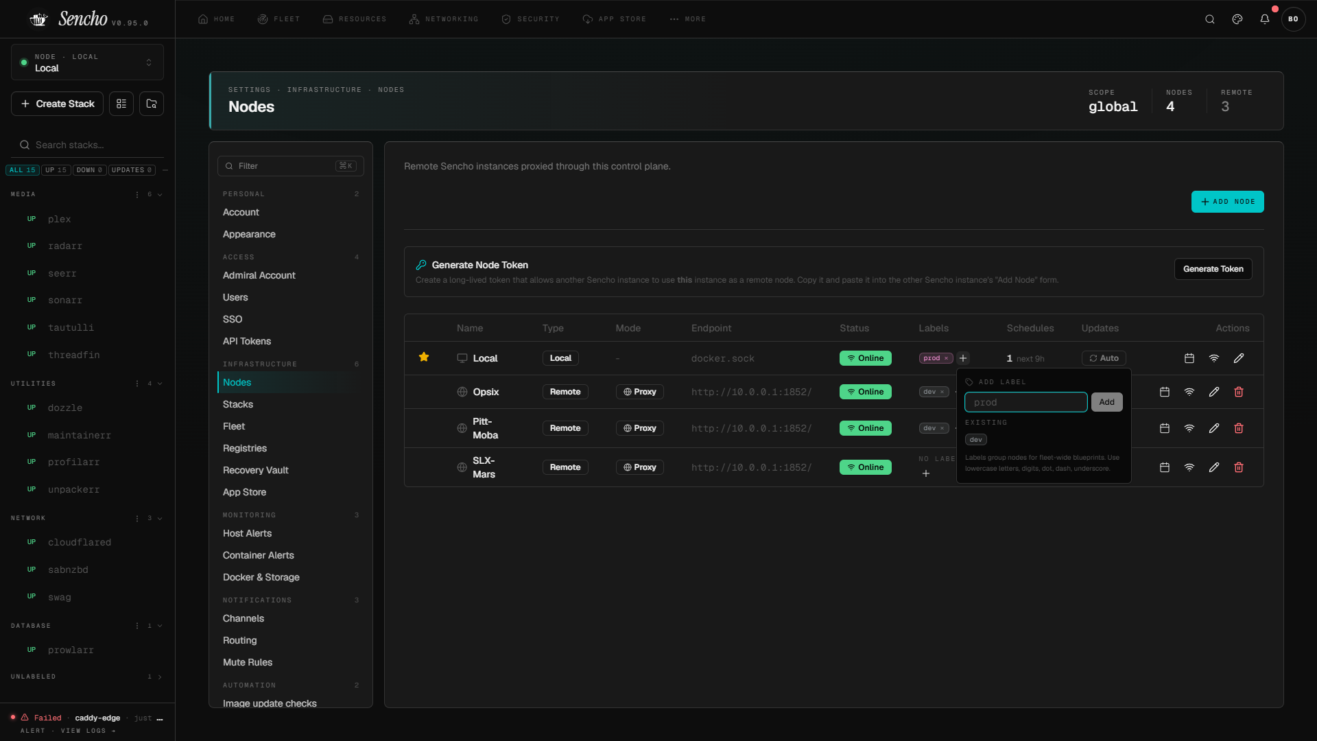
Task: Open the notifications bell
Action: pos(1265,19)
